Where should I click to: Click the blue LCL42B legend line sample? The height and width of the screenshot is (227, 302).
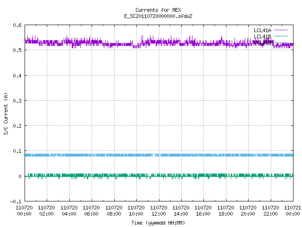[x=281, y=42]
